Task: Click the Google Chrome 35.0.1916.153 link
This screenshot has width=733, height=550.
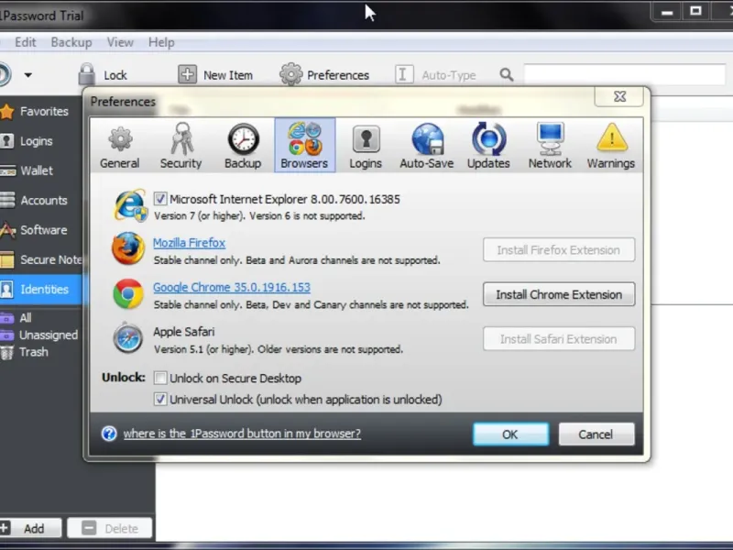Action: 232,287
